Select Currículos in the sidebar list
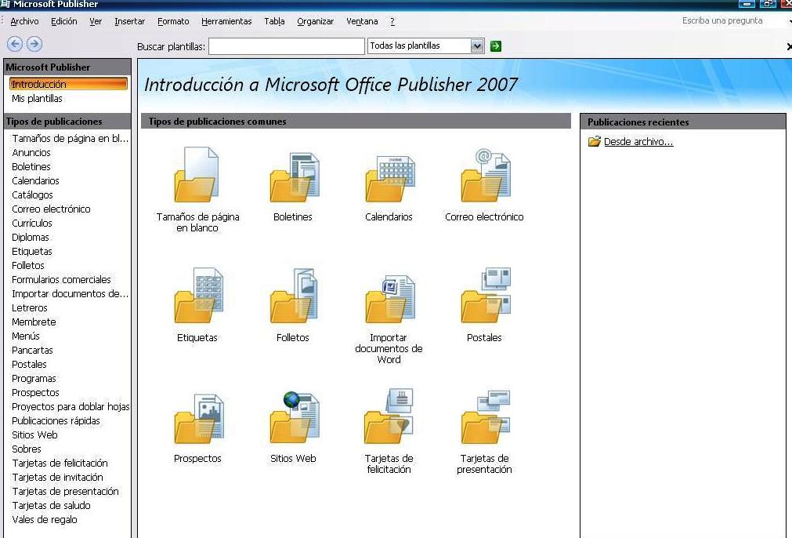The width and height of the screenshot is (792, 538). pyautogui.click(x=32, y=223)
